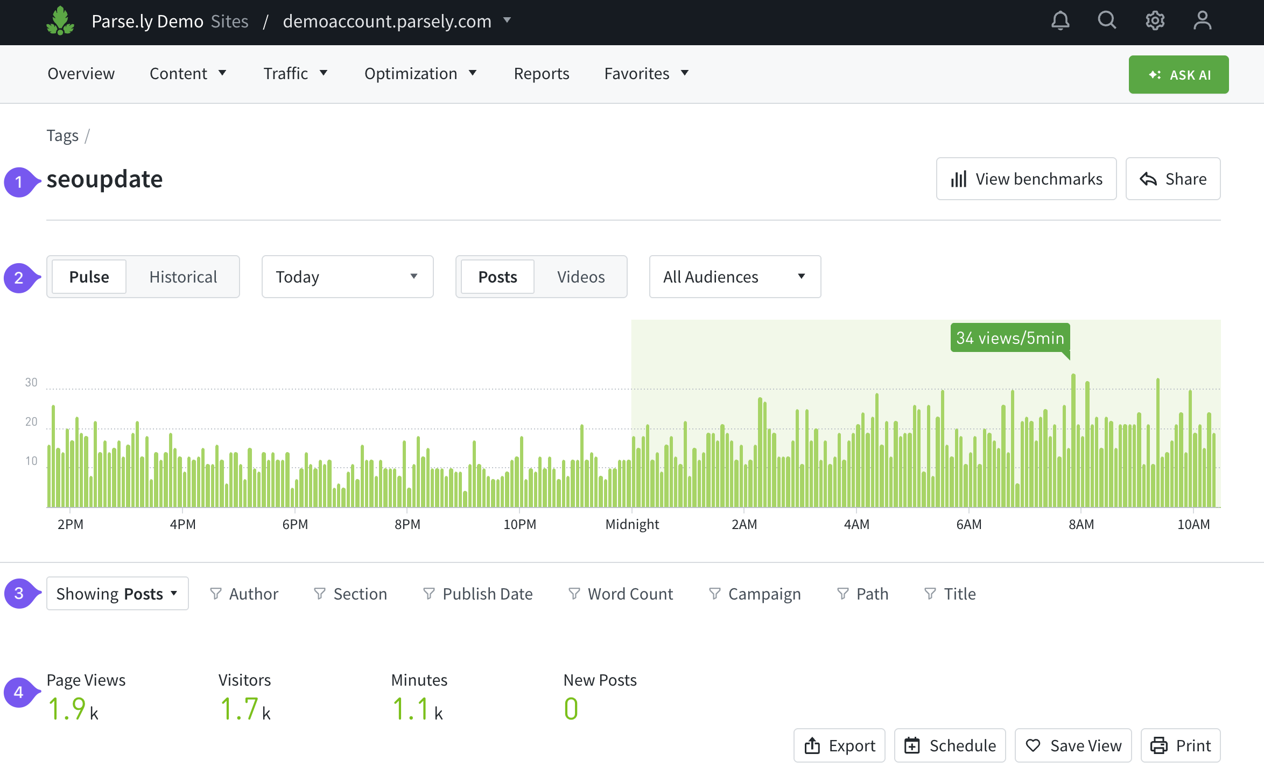Open the Today date range dropdown

(347, 277)
